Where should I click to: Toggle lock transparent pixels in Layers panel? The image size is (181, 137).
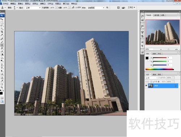click(151, 81)
